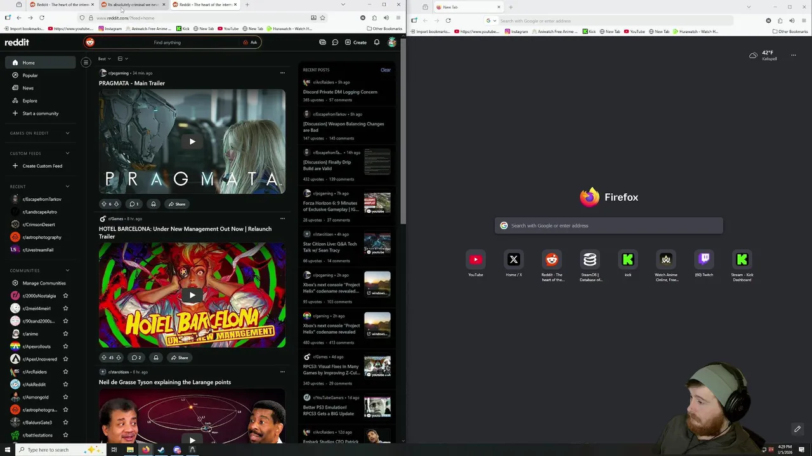Open options menu for HOTEL BARCELONA post
The image size is (812, 456).
tap(282, 218)
